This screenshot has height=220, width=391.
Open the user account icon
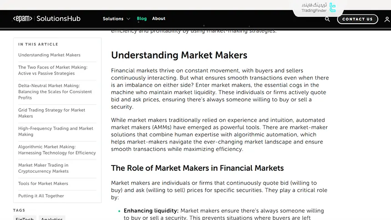tap(387, 19)
